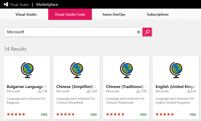The height and width of the screenshot is (121, 201).
Task: Click the Marketplace header link
Action: coord(47,5)
